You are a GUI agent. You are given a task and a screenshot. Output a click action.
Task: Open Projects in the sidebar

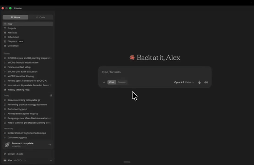28,28
